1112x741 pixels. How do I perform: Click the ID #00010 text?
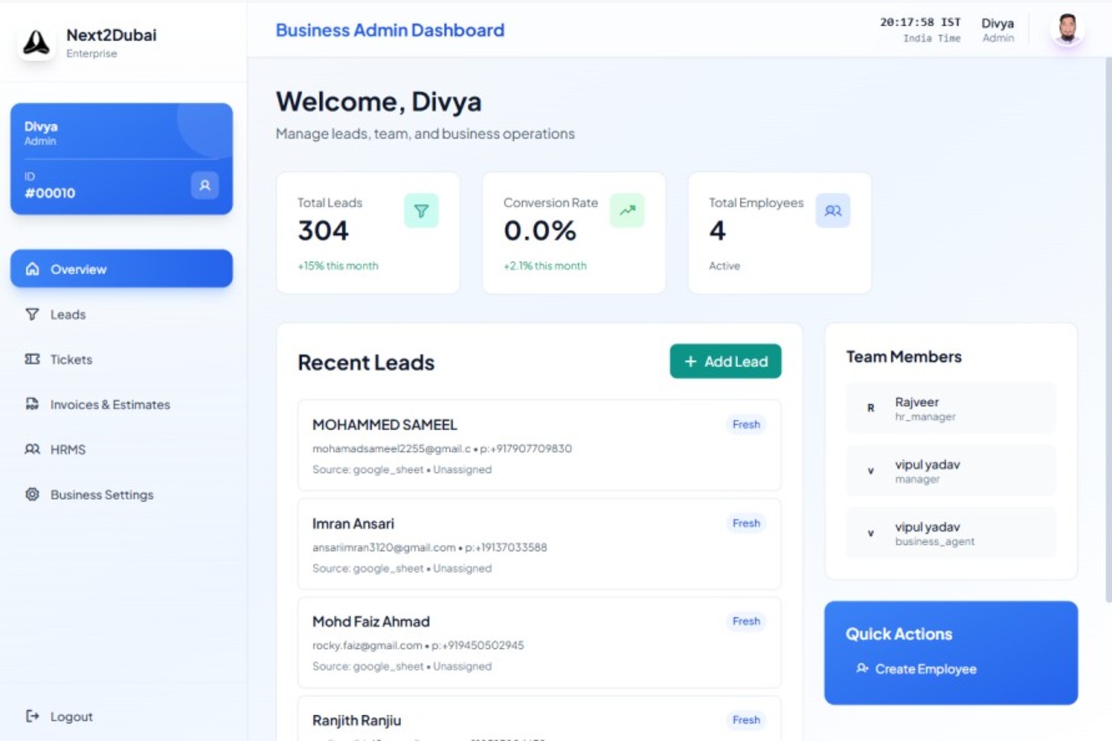[50, 193]
